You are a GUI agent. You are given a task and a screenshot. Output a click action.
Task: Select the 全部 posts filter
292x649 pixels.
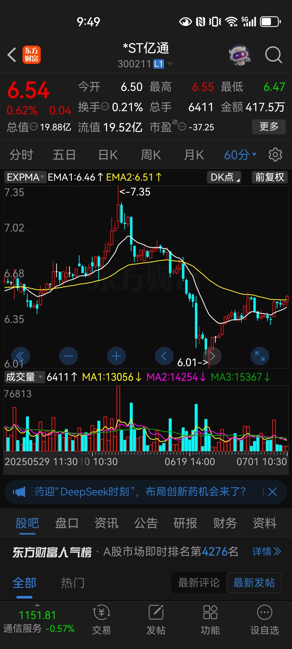coord(24,583)
